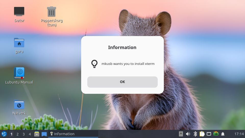The image size is (245, 138).
Task: Switch to virtual desktop 4
Action: (30, 134)
